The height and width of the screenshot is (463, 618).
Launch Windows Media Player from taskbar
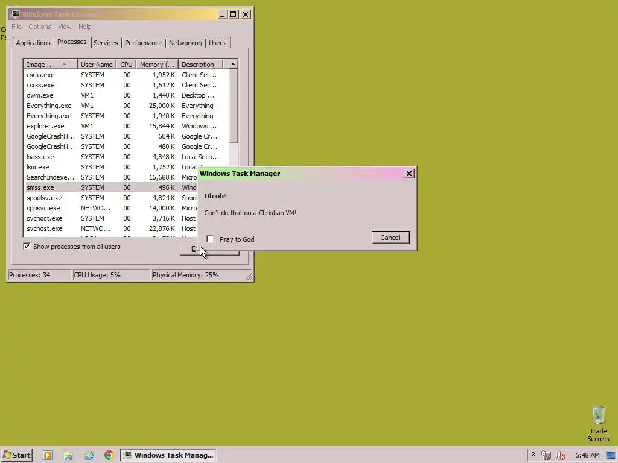coord(47,455)
